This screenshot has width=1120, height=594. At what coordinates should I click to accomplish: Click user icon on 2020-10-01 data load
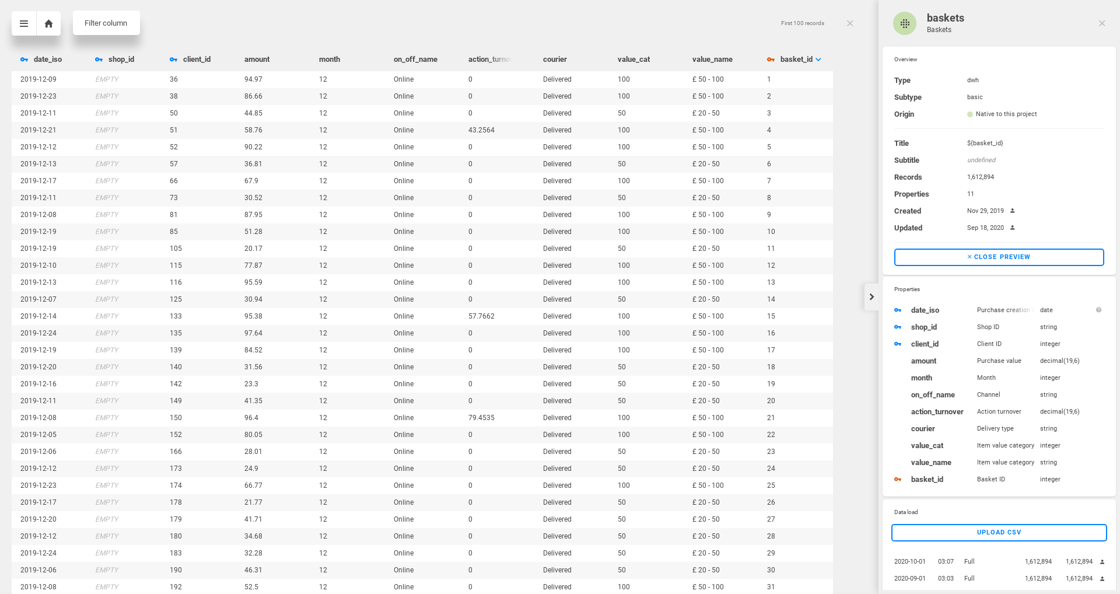coord(1102,562)
